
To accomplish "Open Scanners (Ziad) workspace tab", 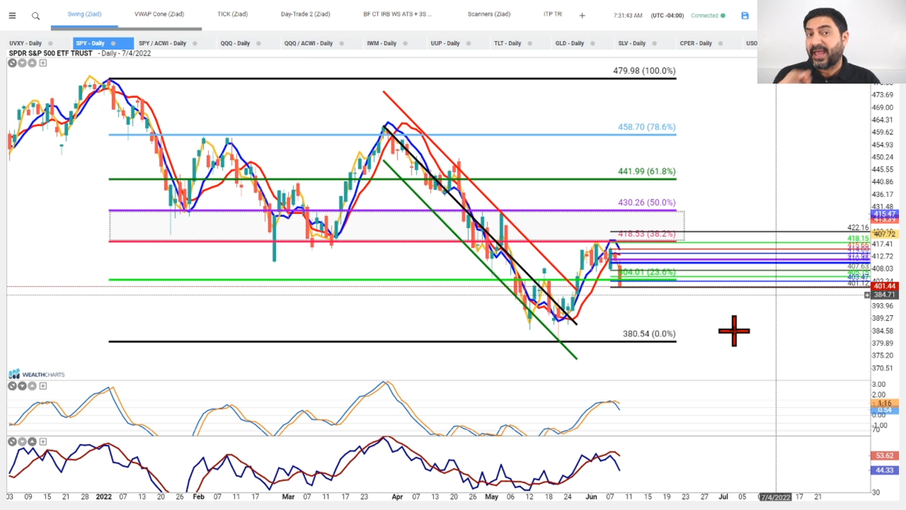I will click(489, 14).
